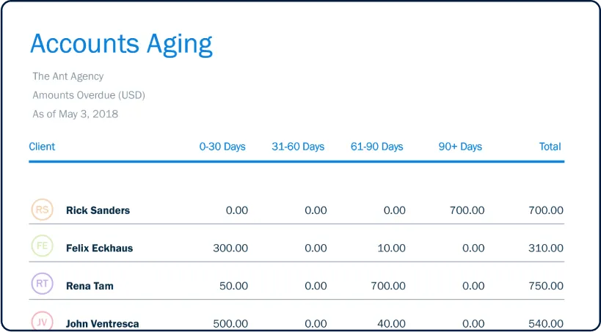Screen dimensions: 601x332
Task: Click Rena Tam 750.00 total amount
Action: (x=546, y=286)
